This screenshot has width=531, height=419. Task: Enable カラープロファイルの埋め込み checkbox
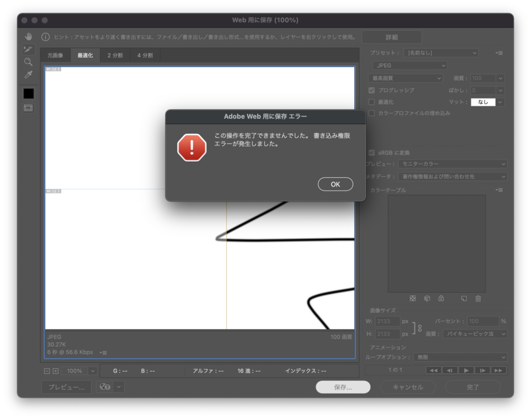371,113
